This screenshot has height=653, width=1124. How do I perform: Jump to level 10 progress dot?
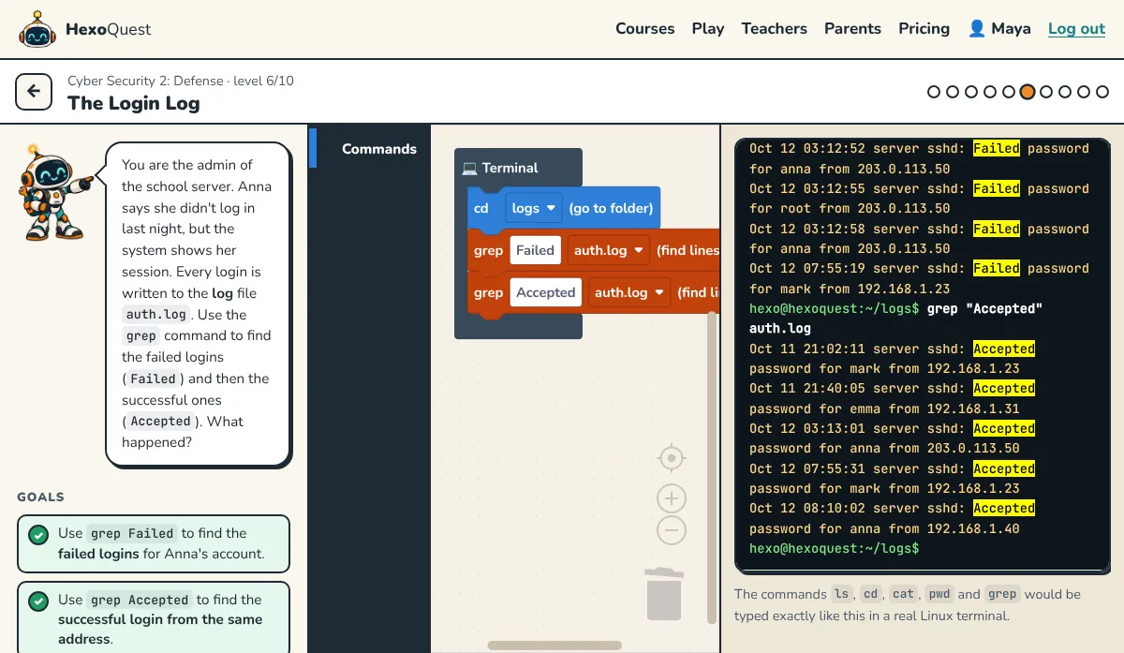(x=1102, y=92)
